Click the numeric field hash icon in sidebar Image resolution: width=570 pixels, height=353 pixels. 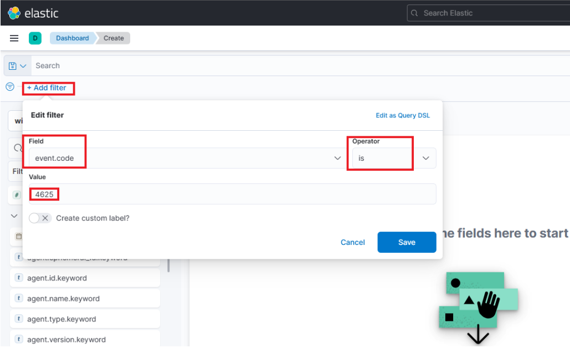17,195
